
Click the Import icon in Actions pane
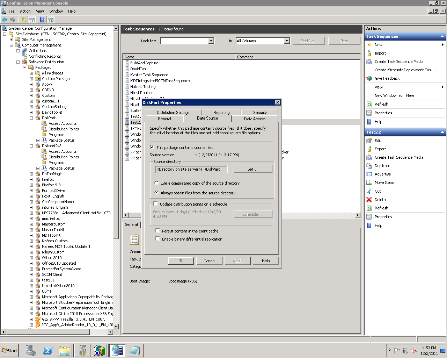point(369,53)
